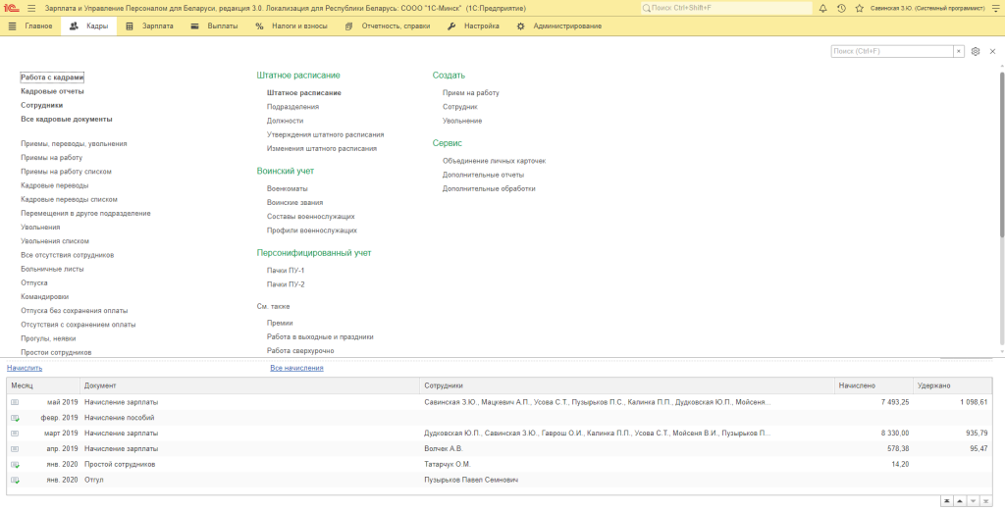Clear the section search field
This screenshot has width=1005, height=511.
point(961,51)
